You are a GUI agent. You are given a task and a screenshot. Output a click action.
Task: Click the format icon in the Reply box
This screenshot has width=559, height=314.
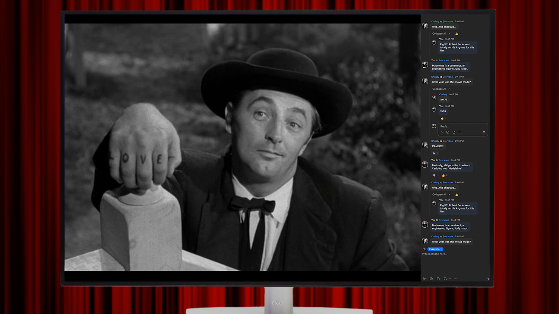[442, 132]
